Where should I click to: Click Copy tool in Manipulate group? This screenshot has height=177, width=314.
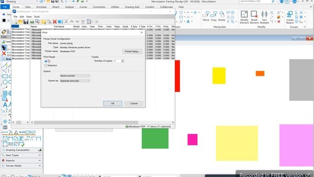[x=214, y=16]
